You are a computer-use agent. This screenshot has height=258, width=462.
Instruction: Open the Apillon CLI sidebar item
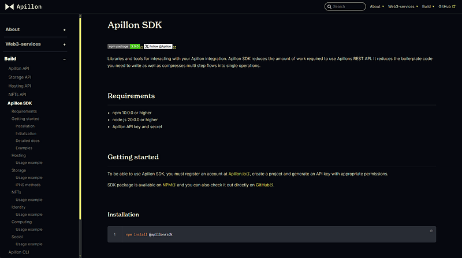(x=18, y=252)
